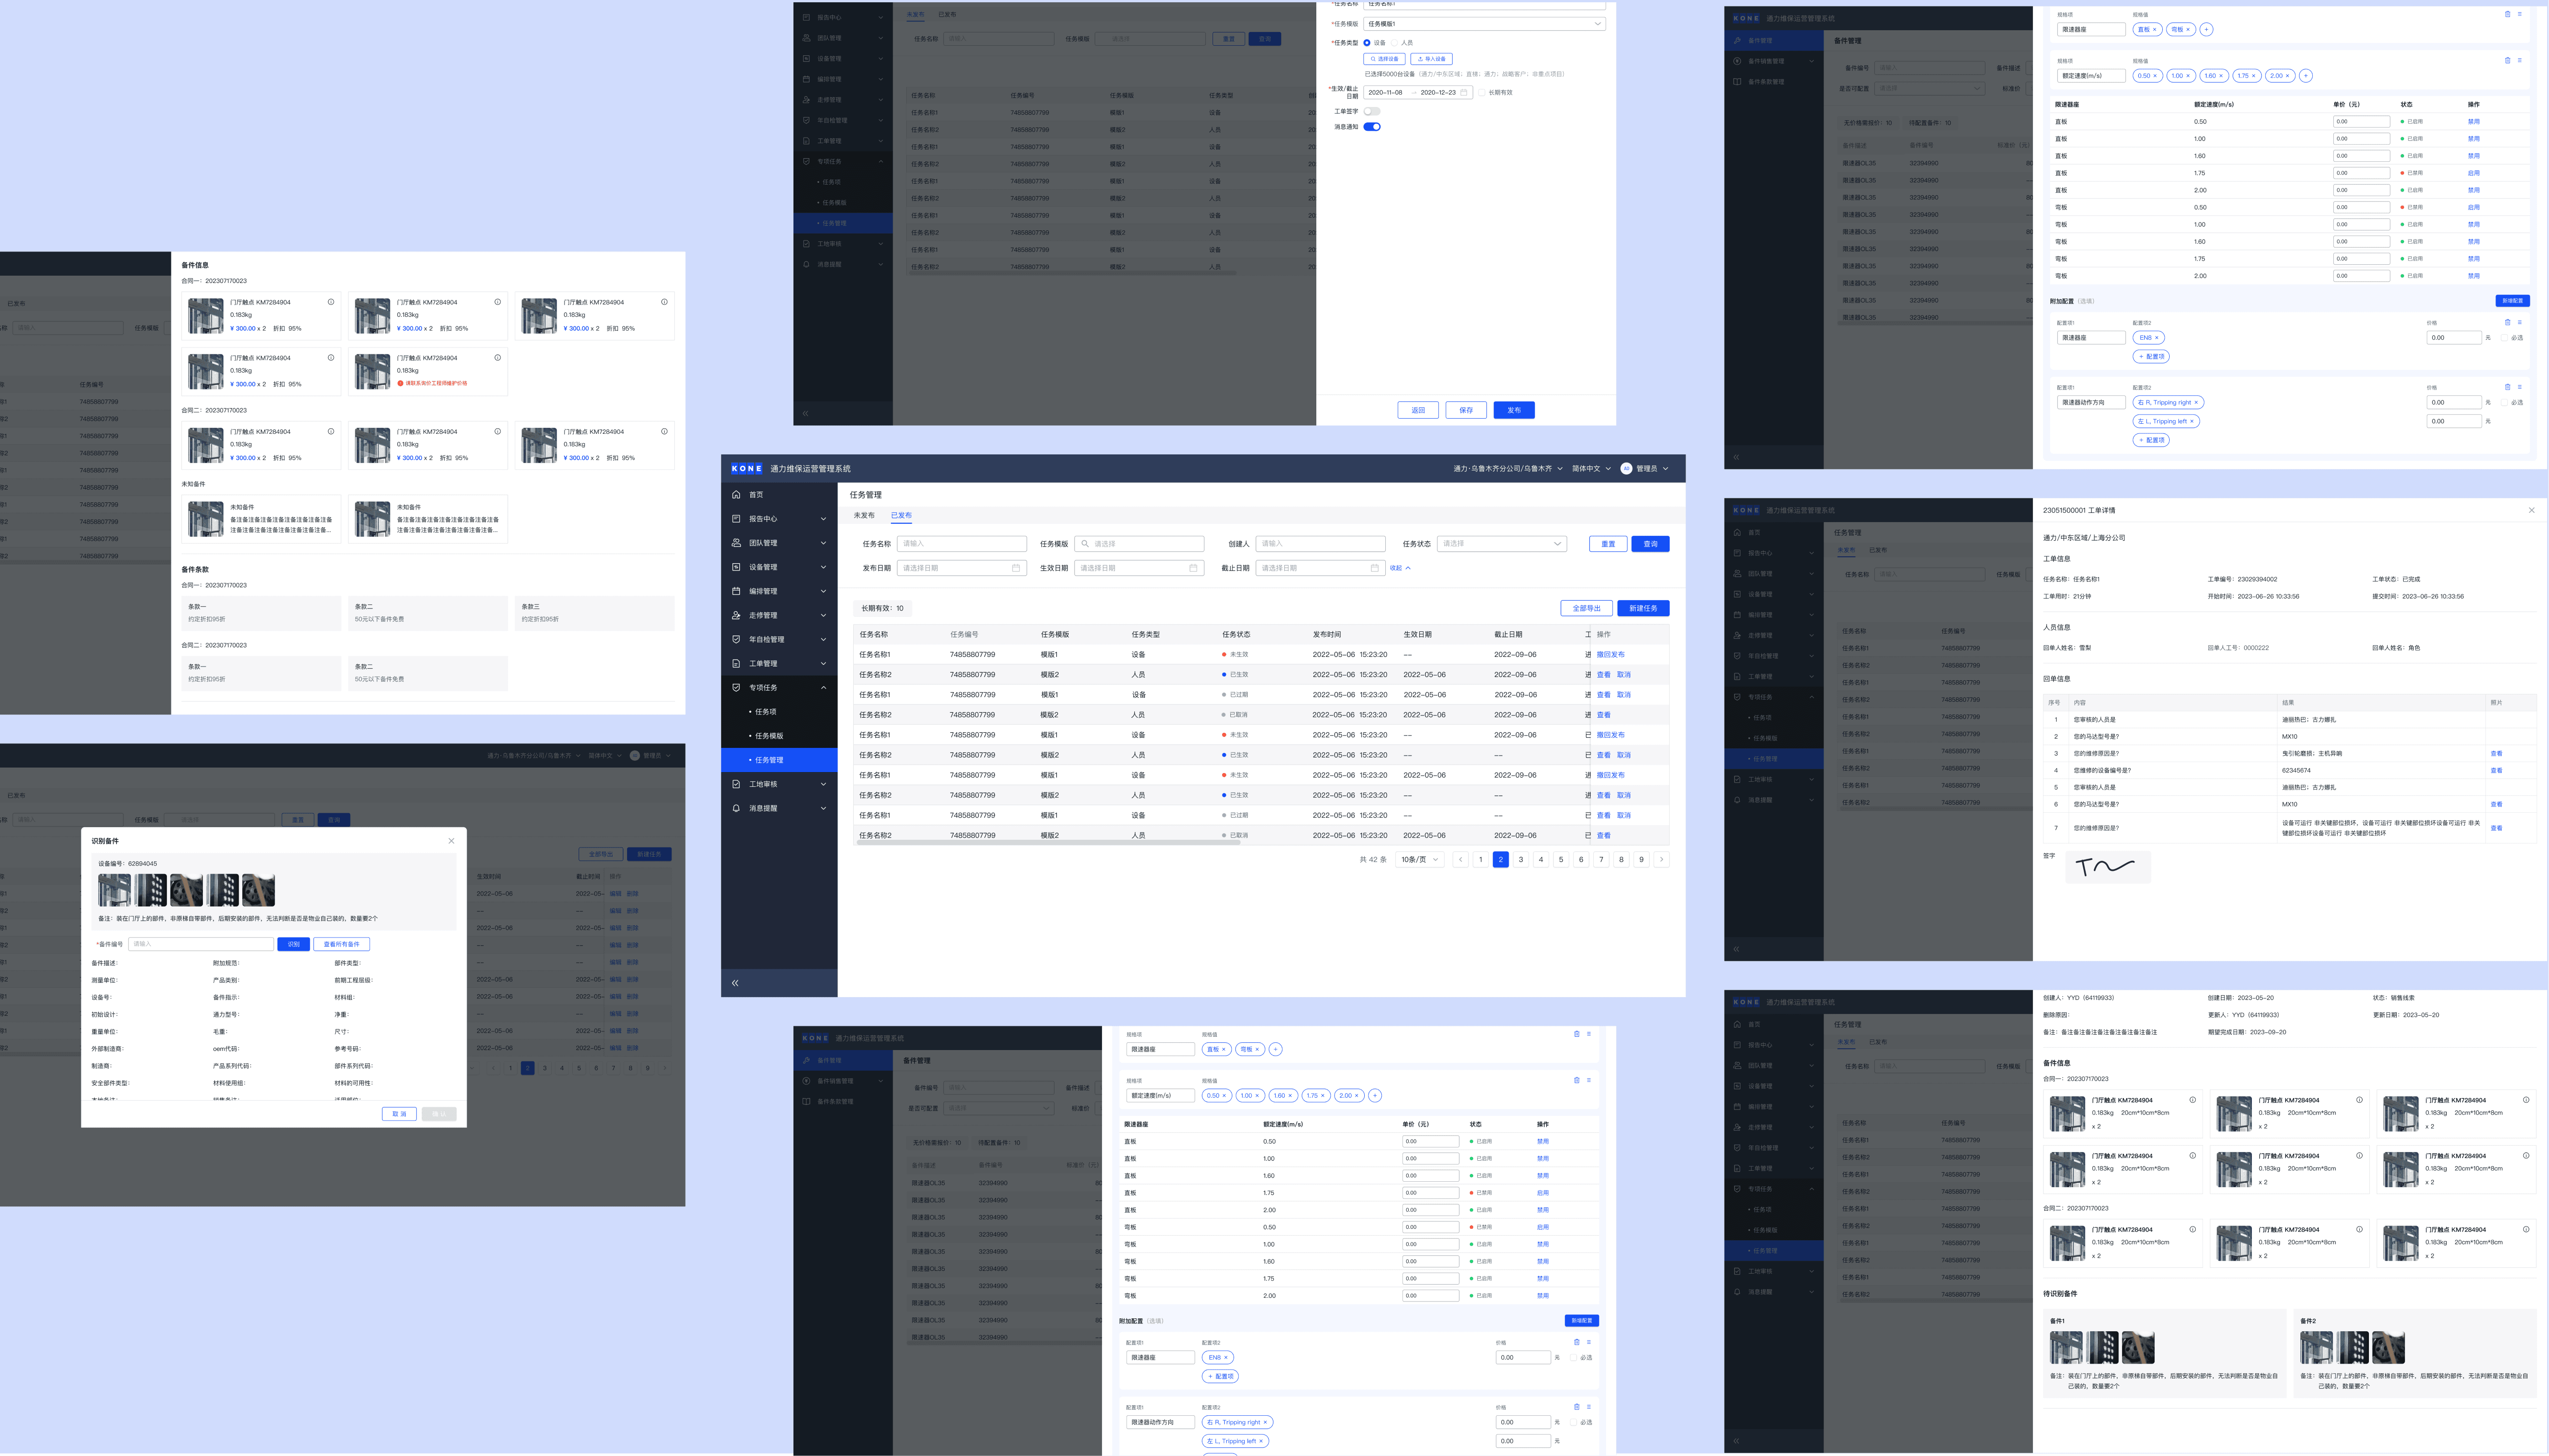Select the 人员 radio for 任务类型
The image size is (2549, 1456).
pyautogui.click(x=1394, y=43)
